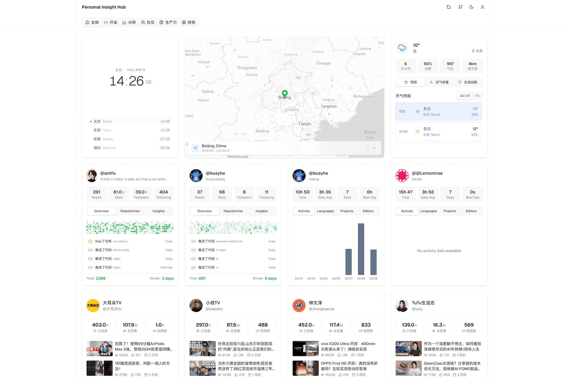Switch to the 财务 tab
This screenshot has width=569, height=378.
[x=189, y=22]
